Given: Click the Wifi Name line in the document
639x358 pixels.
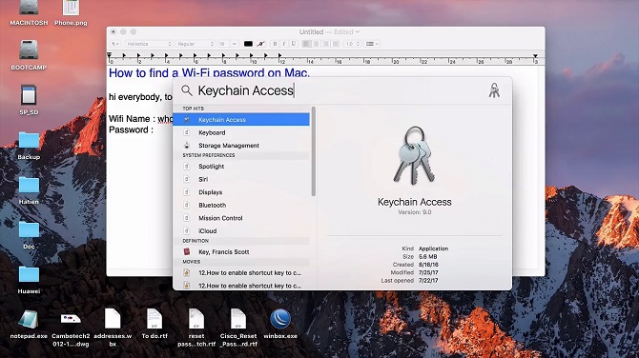Looking at the screenshot, I should point(140,119).
